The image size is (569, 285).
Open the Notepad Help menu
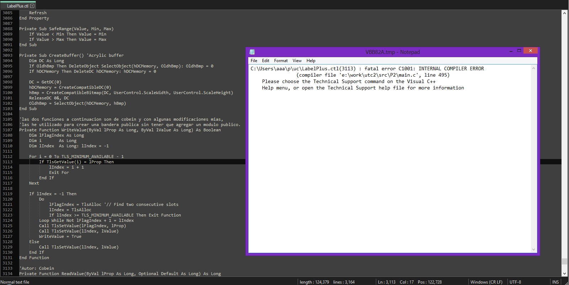311,61
